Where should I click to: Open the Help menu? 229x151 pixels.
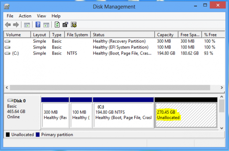tap(56, 16)
